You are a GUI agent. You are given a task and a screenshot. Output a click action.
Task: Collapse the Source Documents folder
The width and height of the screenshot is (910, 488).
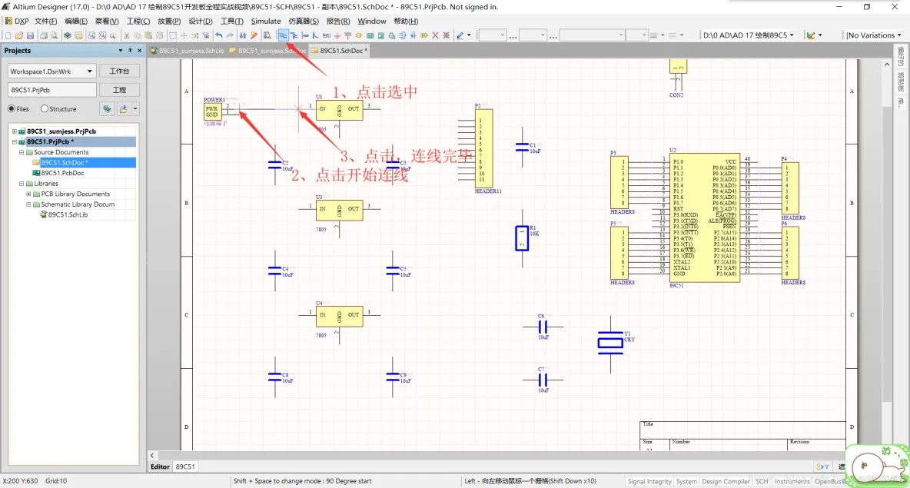[x=22, y=152]
